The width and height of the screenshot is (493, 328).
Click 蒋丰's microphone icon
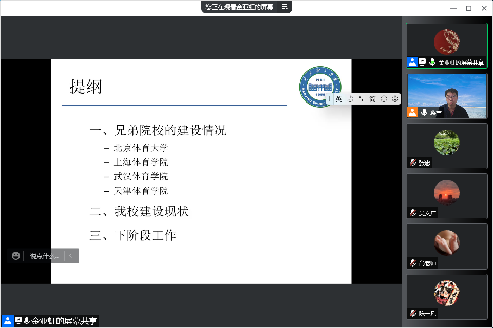[424, 112]
